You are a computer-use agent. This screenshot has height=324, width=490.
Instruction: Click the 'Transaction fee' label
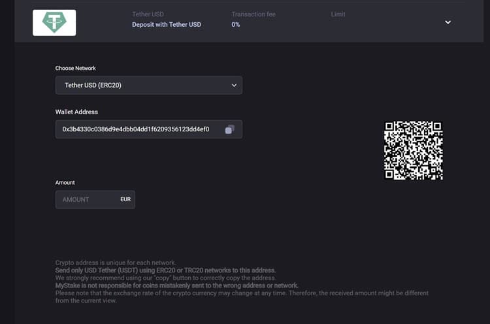[x=253, y=14]
